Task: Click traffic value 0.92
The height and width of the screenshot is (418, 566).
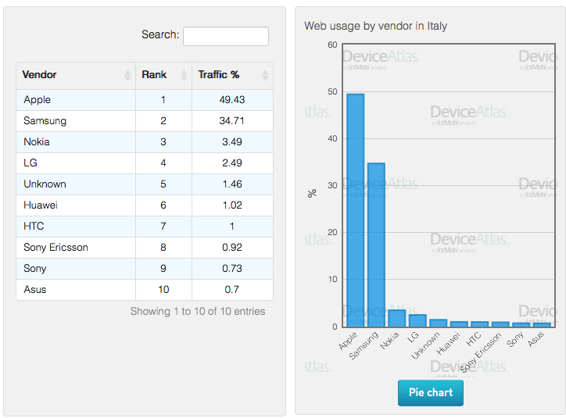Action: tap(232, 248)
